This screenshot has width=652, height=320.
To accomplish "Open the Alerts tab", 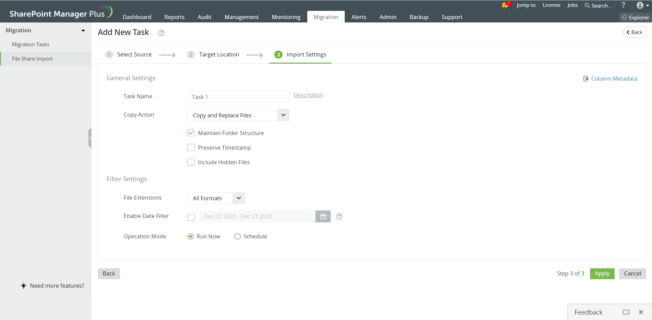I will tap(359, 17).
